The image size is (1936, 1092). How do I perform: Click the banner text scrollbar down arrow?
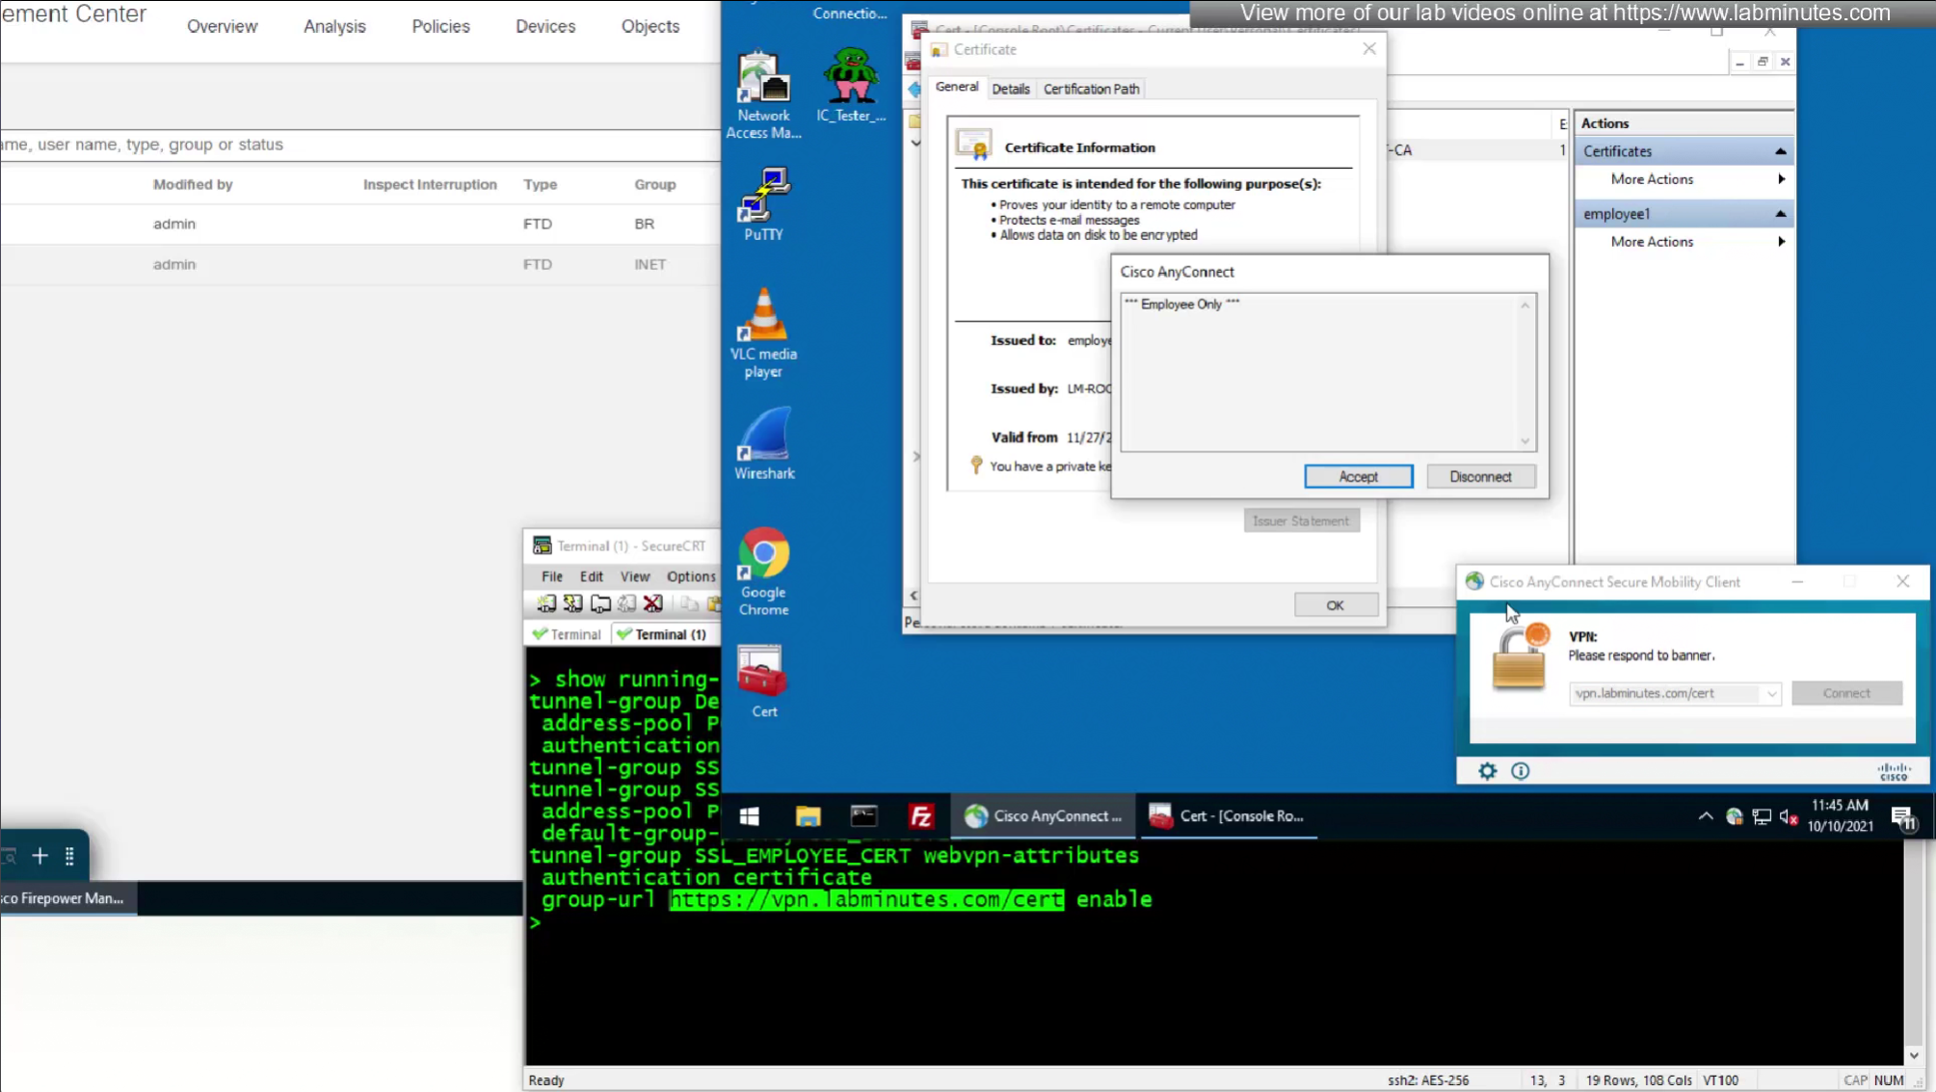[1525, 441]
